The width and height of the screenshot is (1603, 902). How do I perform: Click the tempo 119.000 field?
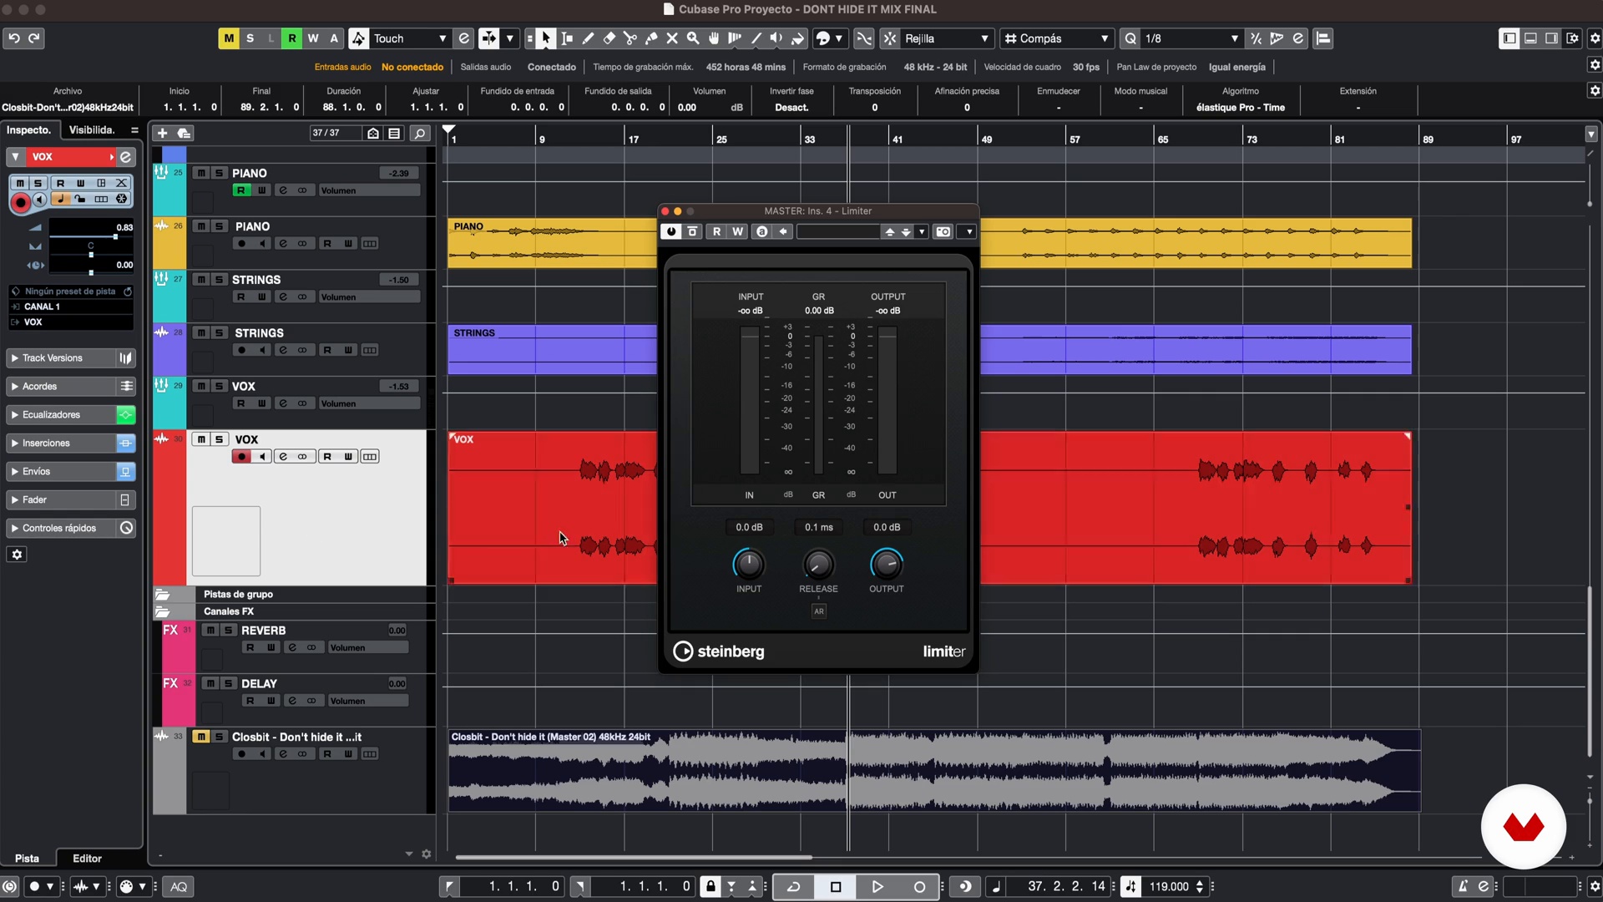1169,887
